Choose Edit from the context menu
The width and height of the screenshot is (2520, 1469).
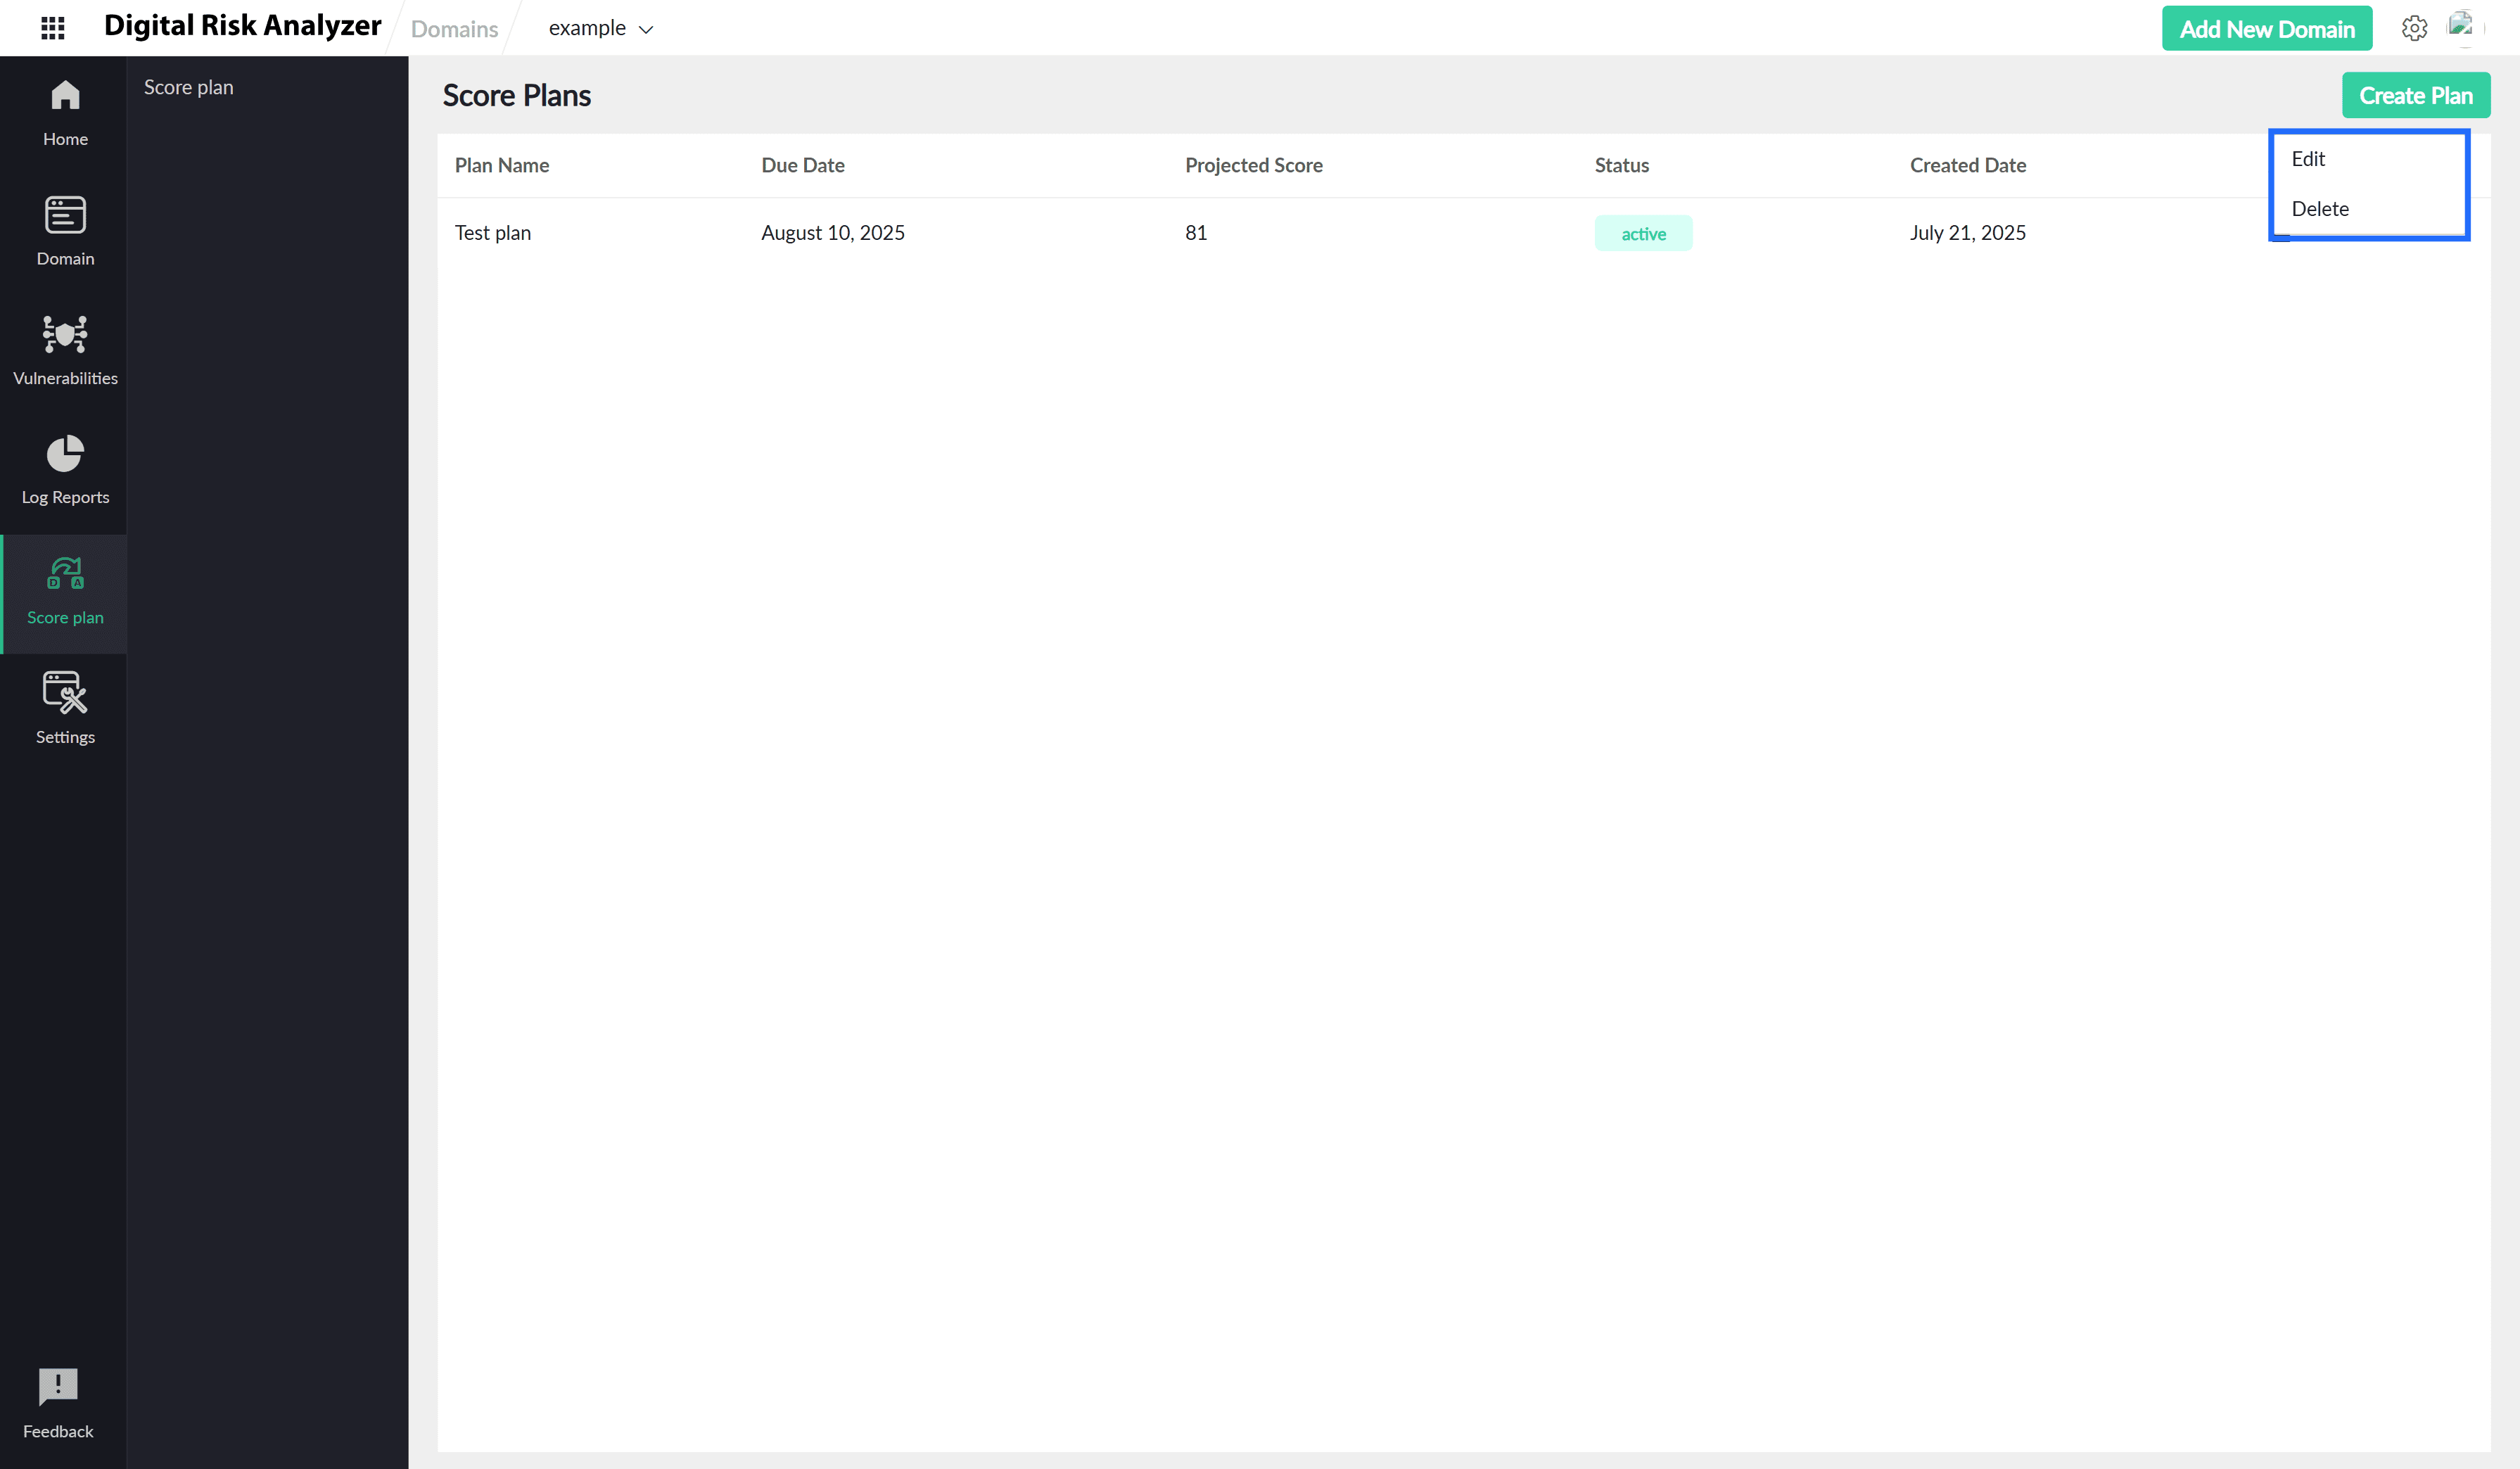point(2308,159)
